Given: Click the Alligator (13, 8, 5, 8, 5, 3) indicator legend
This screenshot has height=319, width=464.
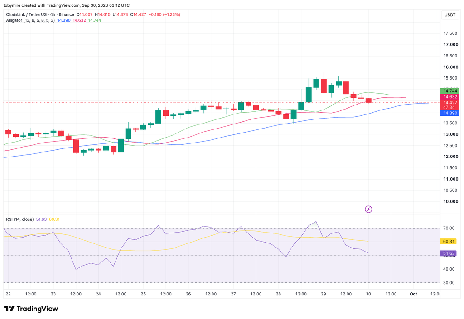Looking at the screenshot, I should pyautogui.click(x=30, y=20).
